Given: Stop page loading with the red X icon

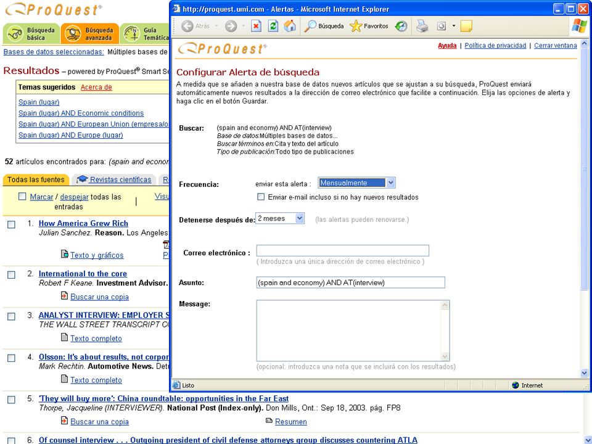Looking at the screenshot, I should 256,26.
